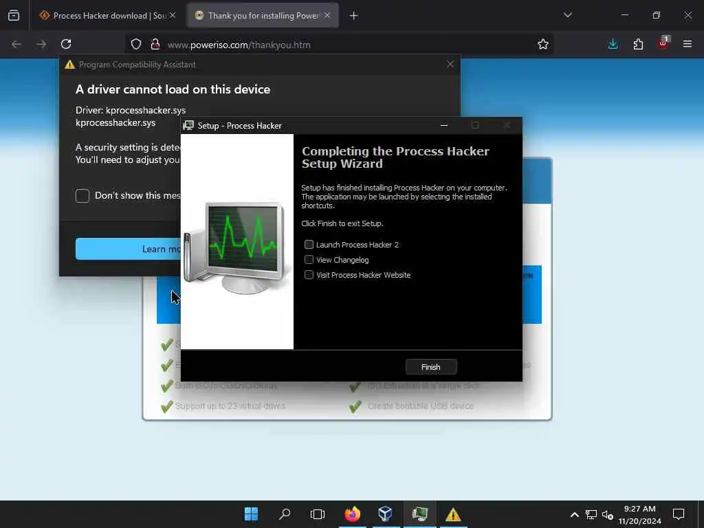The height and width of the screenshot is (528, 704).
Task: Click 'Click Finish to exit Setup.' text
Action: [x=342, y=223]
